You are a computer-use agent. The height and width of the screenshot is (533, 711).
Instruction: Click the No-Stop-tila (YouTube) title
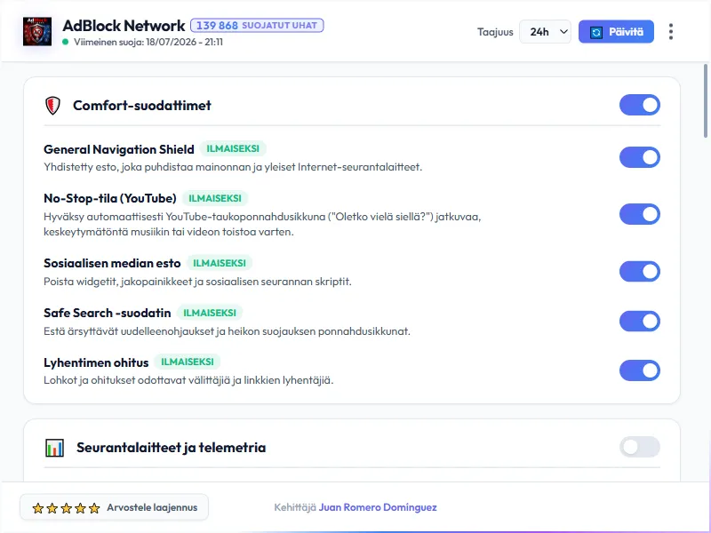coord(110,198)
